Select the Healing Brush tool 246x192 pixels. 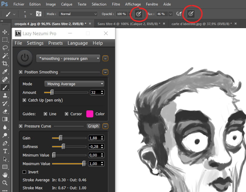click(5, 79)
